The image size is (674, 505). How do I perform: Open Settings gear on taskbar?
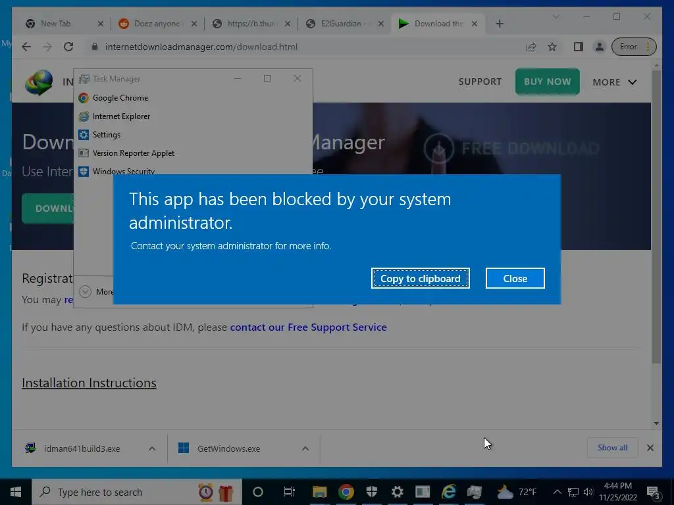(x=397, y=492)
